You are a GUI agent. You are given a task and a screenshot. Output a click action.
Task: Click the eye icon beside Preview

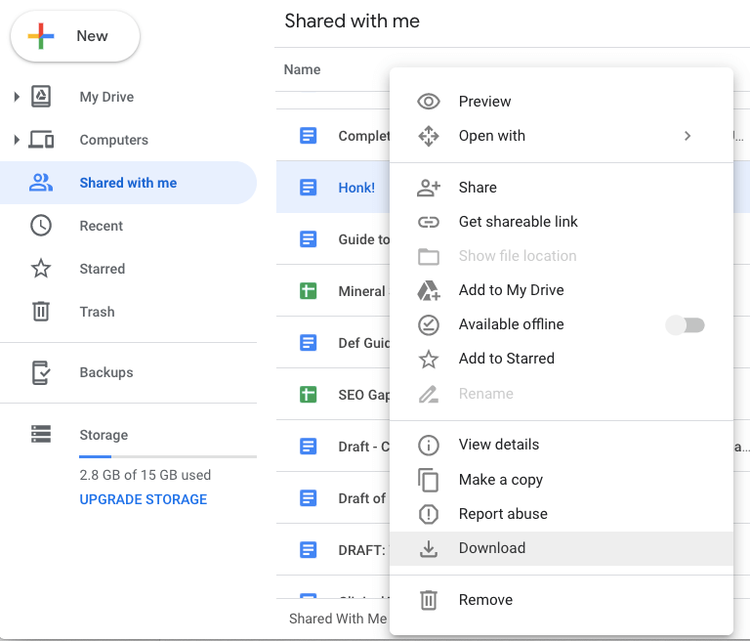(x=428, y=102)
